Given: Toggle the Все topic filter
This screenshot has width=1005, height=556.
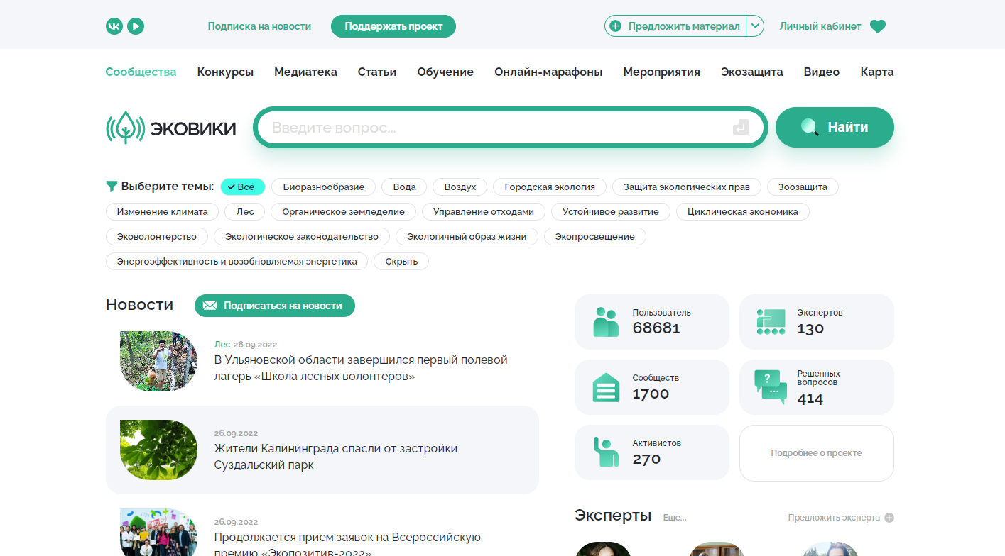Looking at the screenshot, I should tap(243, 187).
